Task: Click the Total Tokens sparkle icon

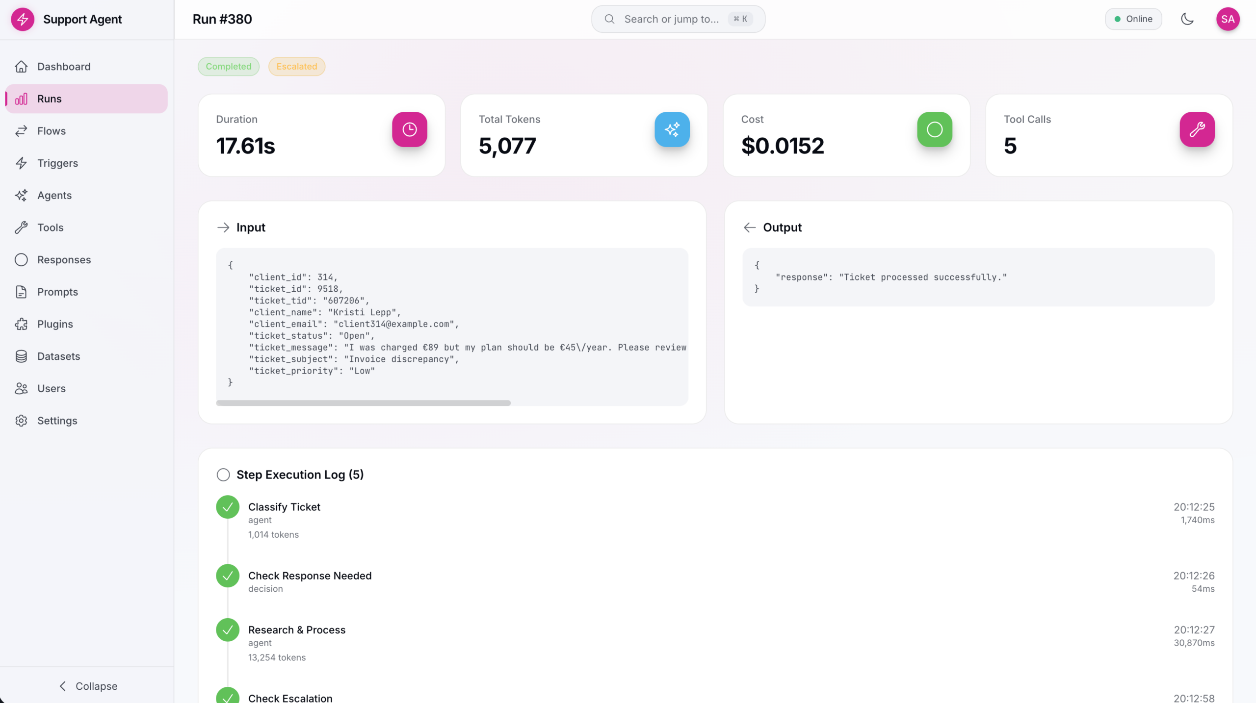Action: pos(672,129)
